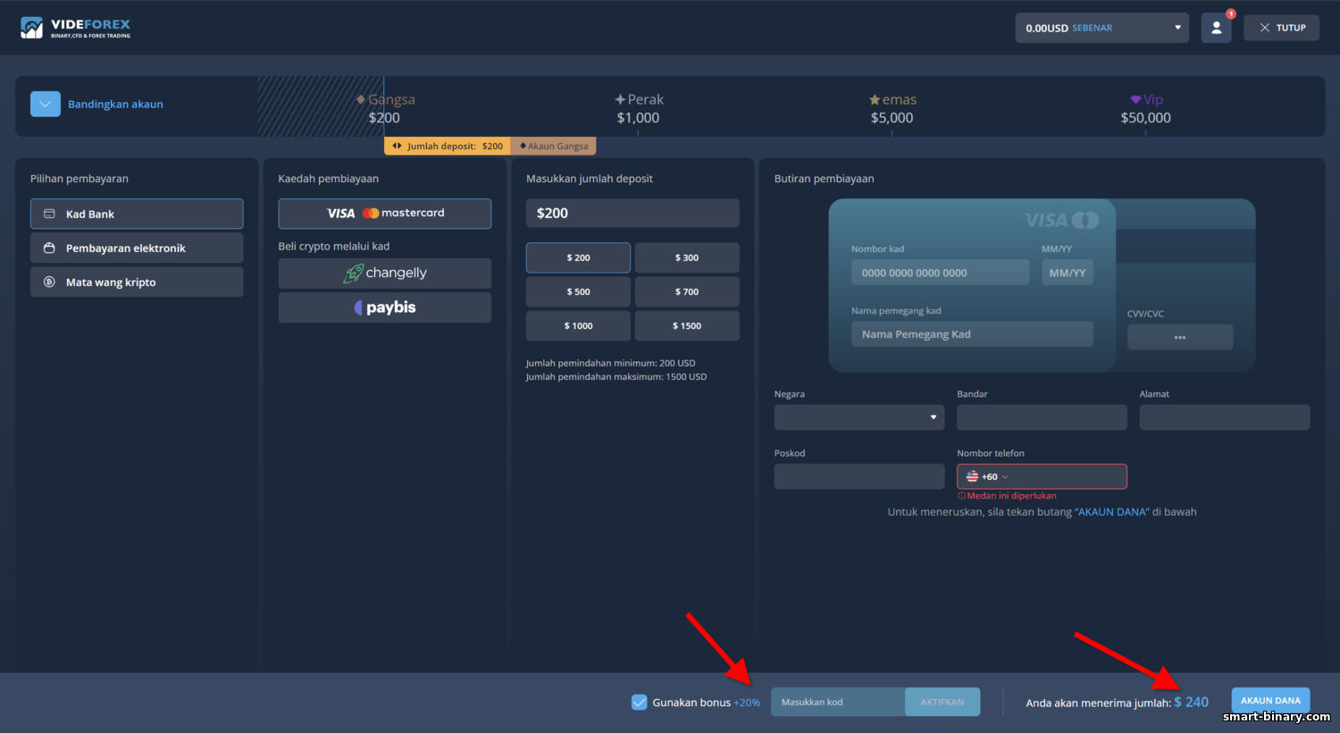The height and width of the screenshot is (733, 1340).
Task: Click the Malaysia flag icon
Action: pyautogui.click(x=972, y=476)
